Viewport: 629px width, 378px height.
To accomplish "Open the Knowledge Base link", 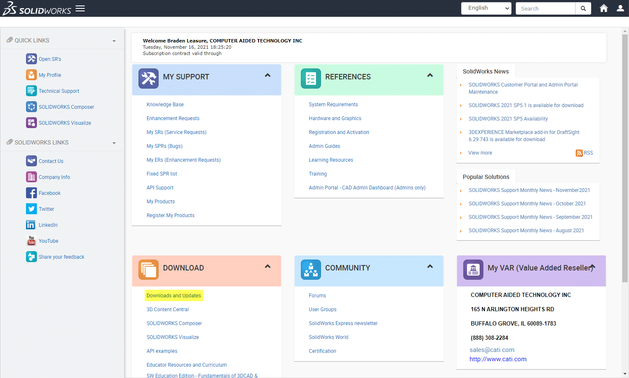I will pyautogui.click(x=165, y=105).
